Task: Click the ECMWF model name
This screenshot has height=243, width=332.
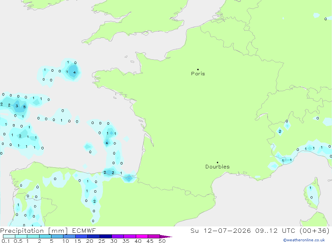Action: (84, 230)
